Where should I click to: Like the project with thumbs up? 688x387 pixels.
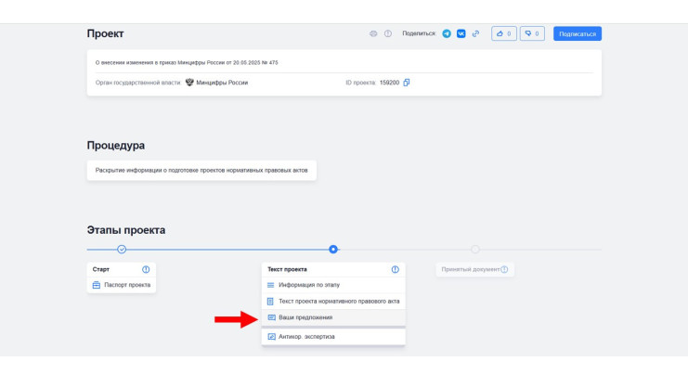pyautogui.click(x=503, y=33)
